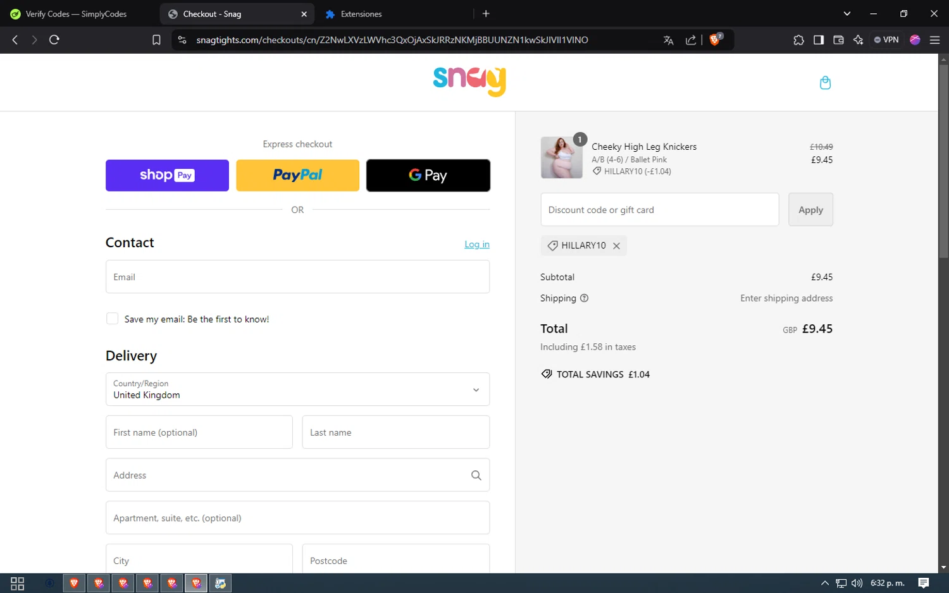This screenshot has height=593, width=949.
Task: Click the browser forward arrow
Action: pos(34,40)
